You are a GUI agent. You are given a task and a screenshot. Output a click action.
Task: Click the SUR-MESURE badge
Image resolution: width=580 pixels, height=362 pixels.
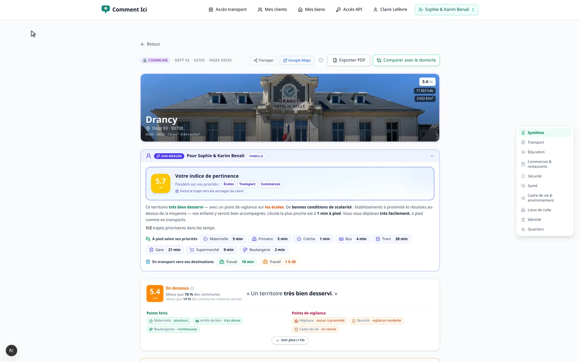[169, 156]
